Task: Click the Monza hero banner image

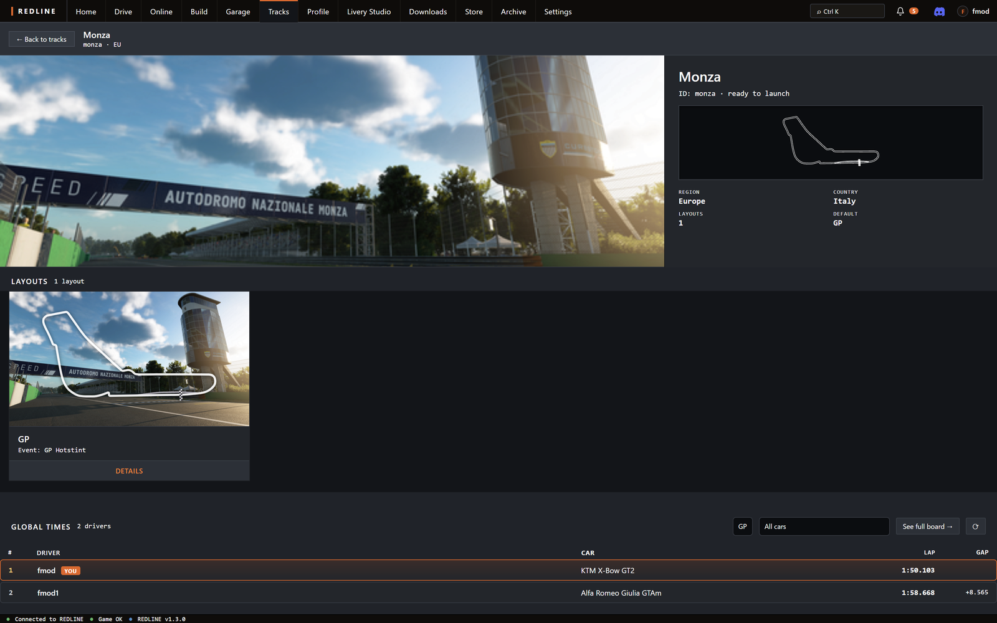Action: pos(332,161)
